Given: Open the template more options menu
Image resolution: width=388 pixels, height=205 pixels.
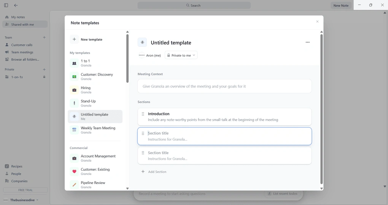Looking at the screenshot, I should click(307, 42).
